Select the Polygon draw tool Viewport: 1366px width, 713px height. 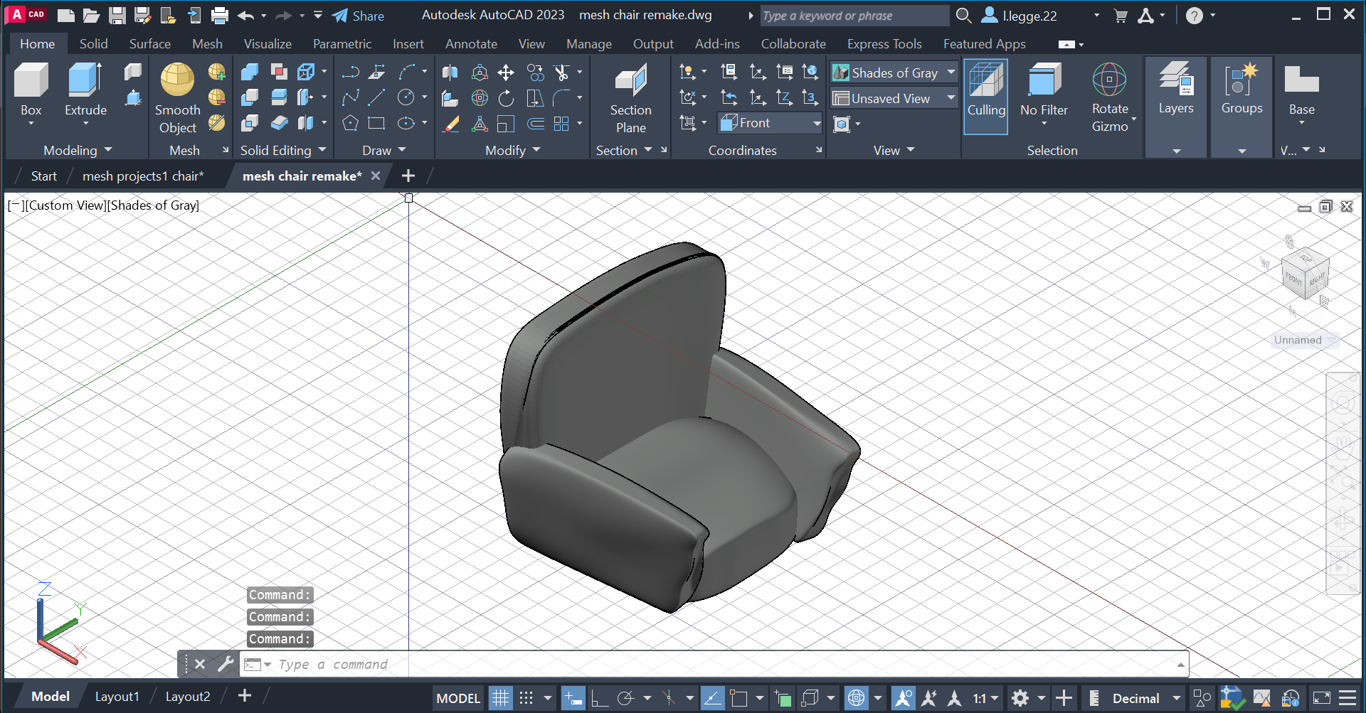350,123
